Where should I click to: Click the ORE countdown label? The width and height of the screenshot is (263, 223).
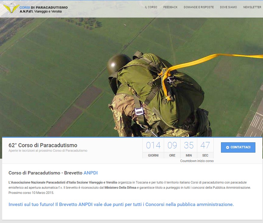(x=172, y=155)
